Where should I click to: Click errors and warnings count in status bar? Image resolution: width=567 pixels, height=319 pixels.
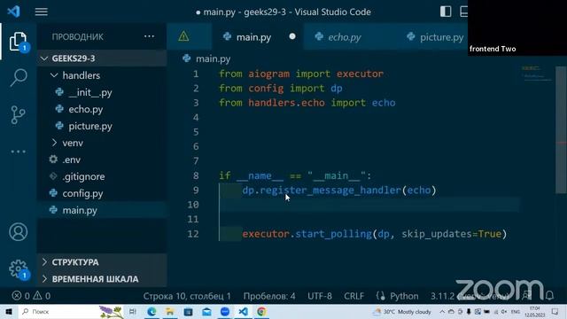click(x=31, y=296)
